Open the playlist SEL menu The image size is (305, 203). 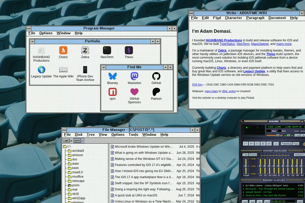(260, 202)
